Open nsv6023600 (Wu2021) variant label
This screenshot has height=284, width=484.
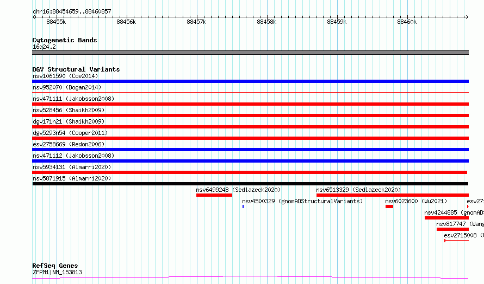[x=416, y=201]
